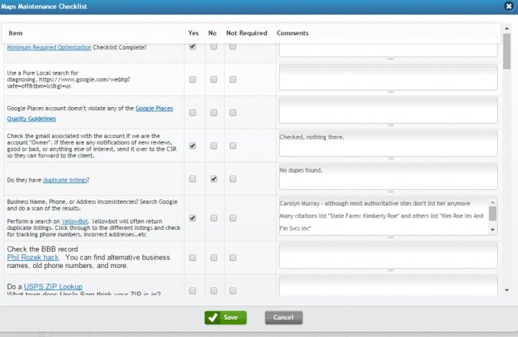This screenshot has height=337, width=518.
Task: Click scrollbar thumb inside Carolyn Murray comment box
Action: point(493,213)
